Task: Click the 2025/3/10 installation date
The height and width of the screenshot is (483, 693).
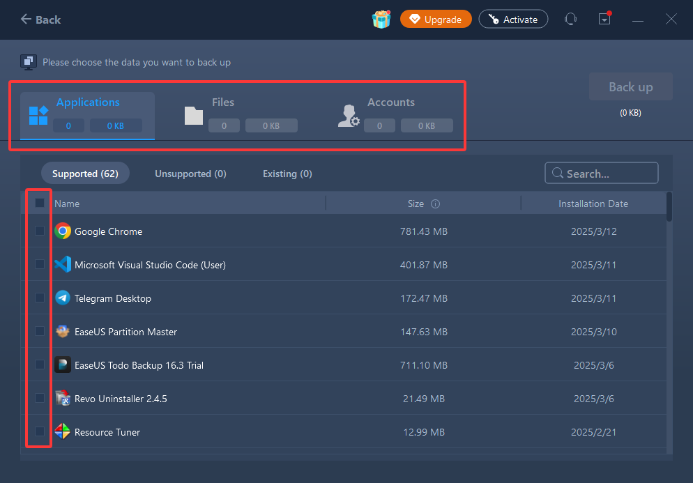Action: (593, 332)
